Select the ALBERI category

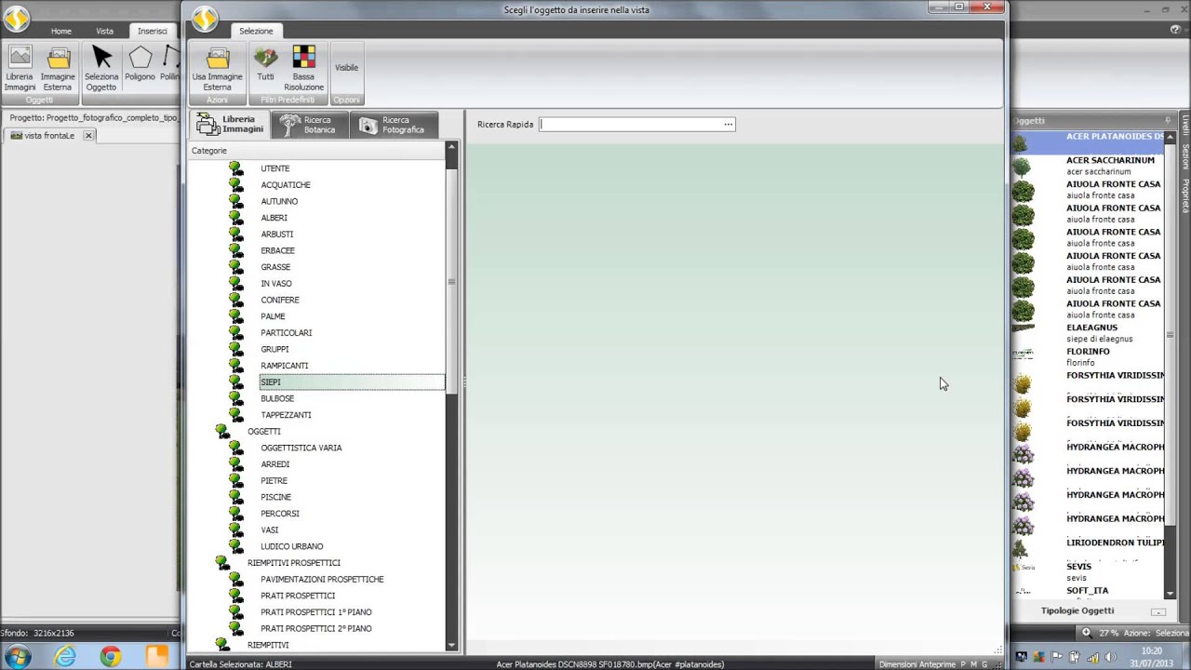274,218
